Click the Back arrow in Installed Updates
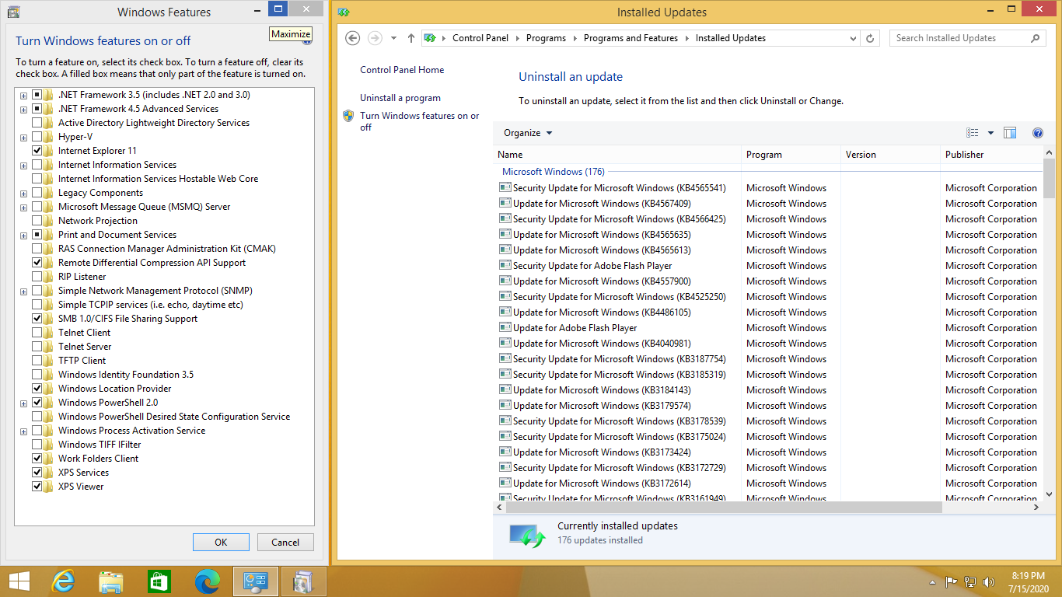Viewport: 1062px width, 597px height. click(352, 38)
